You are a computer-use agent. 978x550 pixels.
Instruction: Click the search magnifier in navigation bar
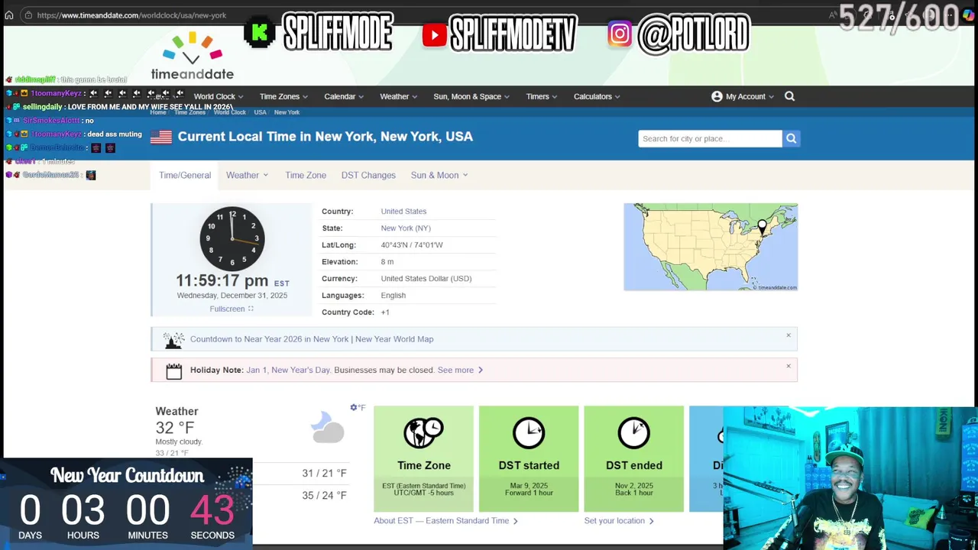click(790, 96)
